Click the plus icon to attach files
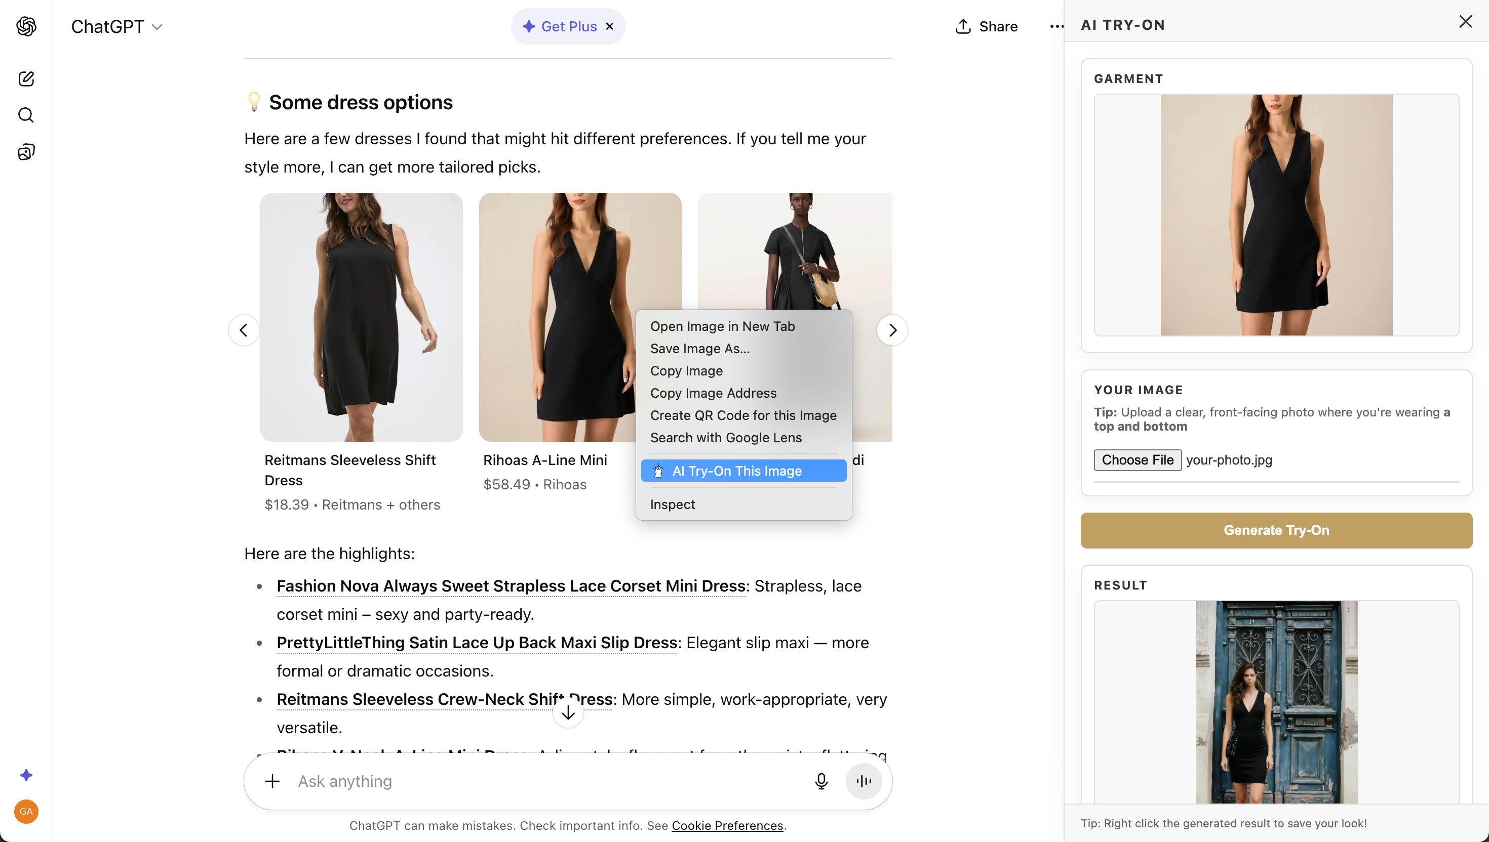Screen dimensions: 1489x842 coord(272,781)
